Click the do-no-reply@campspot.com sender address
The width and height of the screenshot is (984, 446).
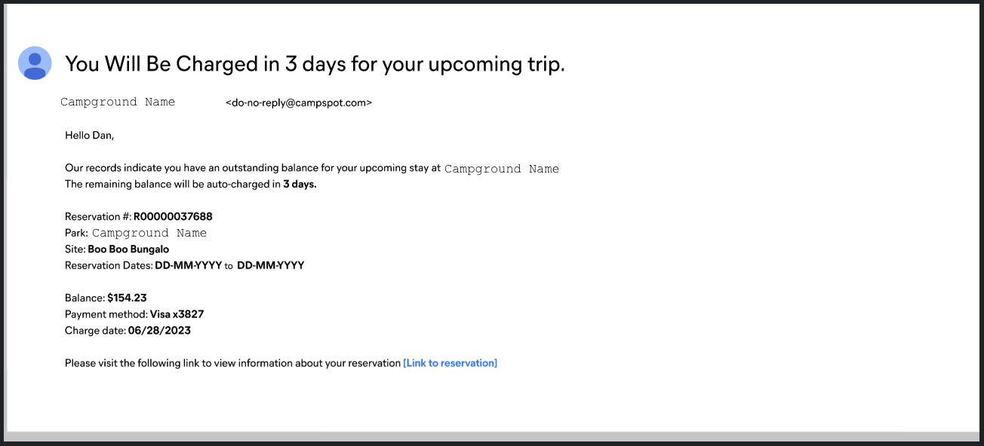(x=298, y=102)
